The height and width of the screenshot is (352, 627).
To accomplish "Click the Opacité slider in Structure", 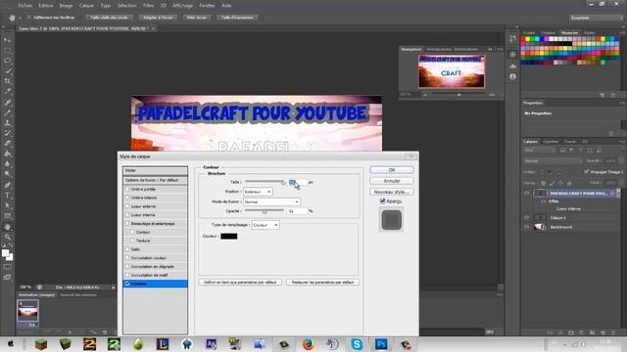I will point(265,211).
